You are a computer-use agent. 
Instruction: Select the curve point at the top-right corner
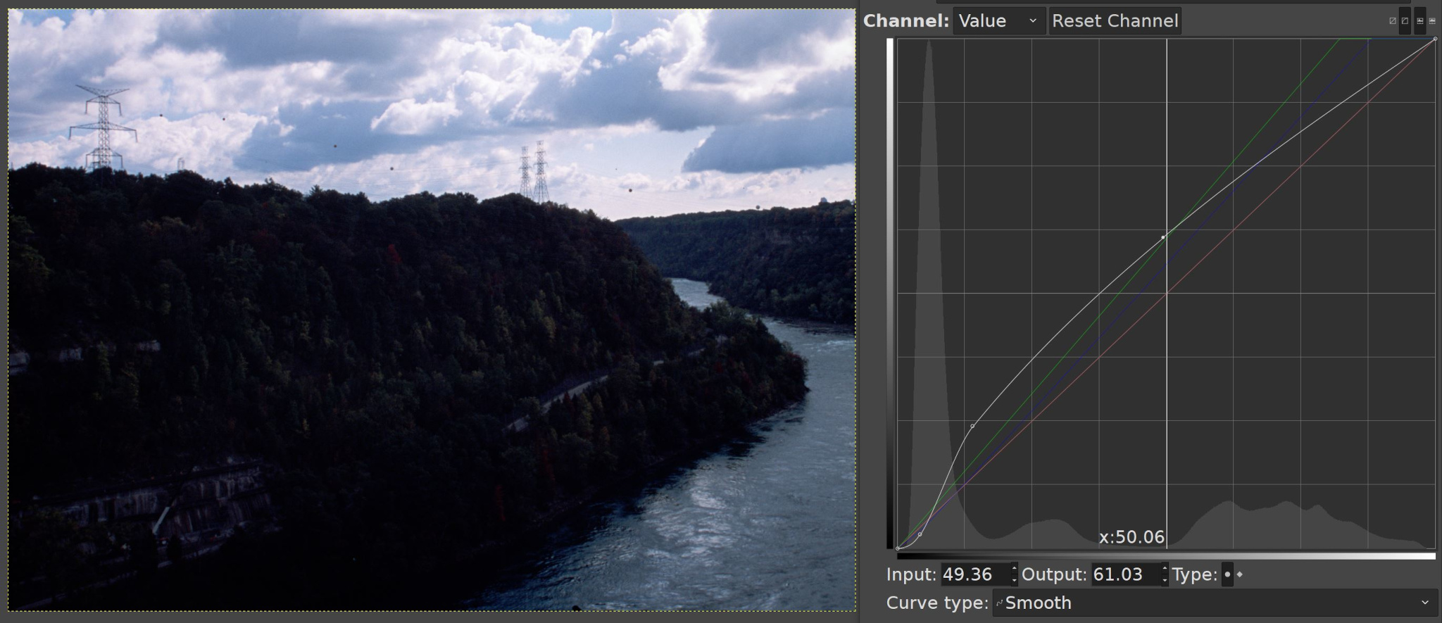(x=1435, y=39)
